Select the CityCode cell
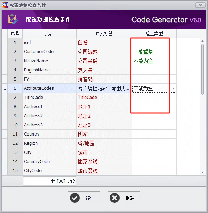Image resolution: width=208 pixels, height=213 pixels. pyautogui.click(x=49, y=171)
